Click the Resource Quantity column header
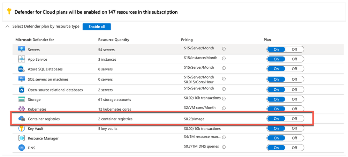This screenshot has width=348, height=157. pyautogui.click(x=114, y=40)
